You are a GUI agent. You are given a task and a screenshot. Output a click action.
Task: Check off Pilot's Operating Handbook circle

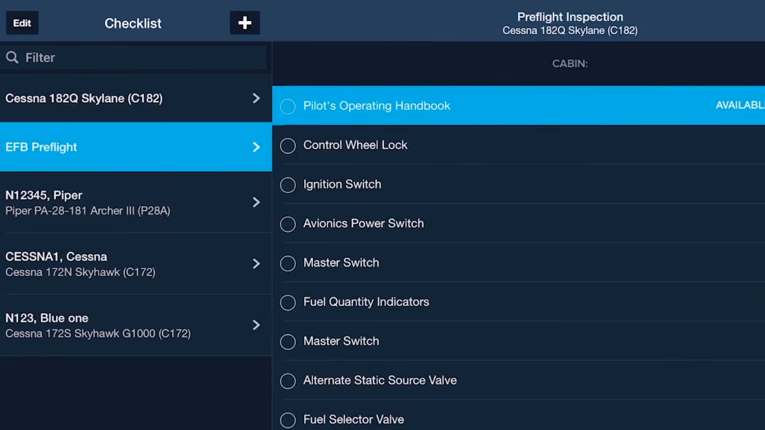click(x=288, y=106)
